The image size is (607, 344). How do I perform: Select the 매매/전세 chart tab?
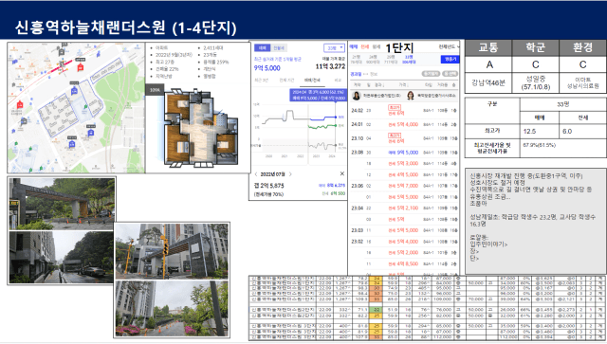312,81
